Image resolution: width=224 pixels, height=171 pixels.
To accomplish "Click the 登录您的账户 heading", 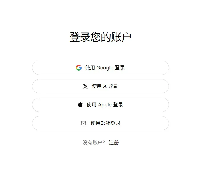I will point(100,37).
